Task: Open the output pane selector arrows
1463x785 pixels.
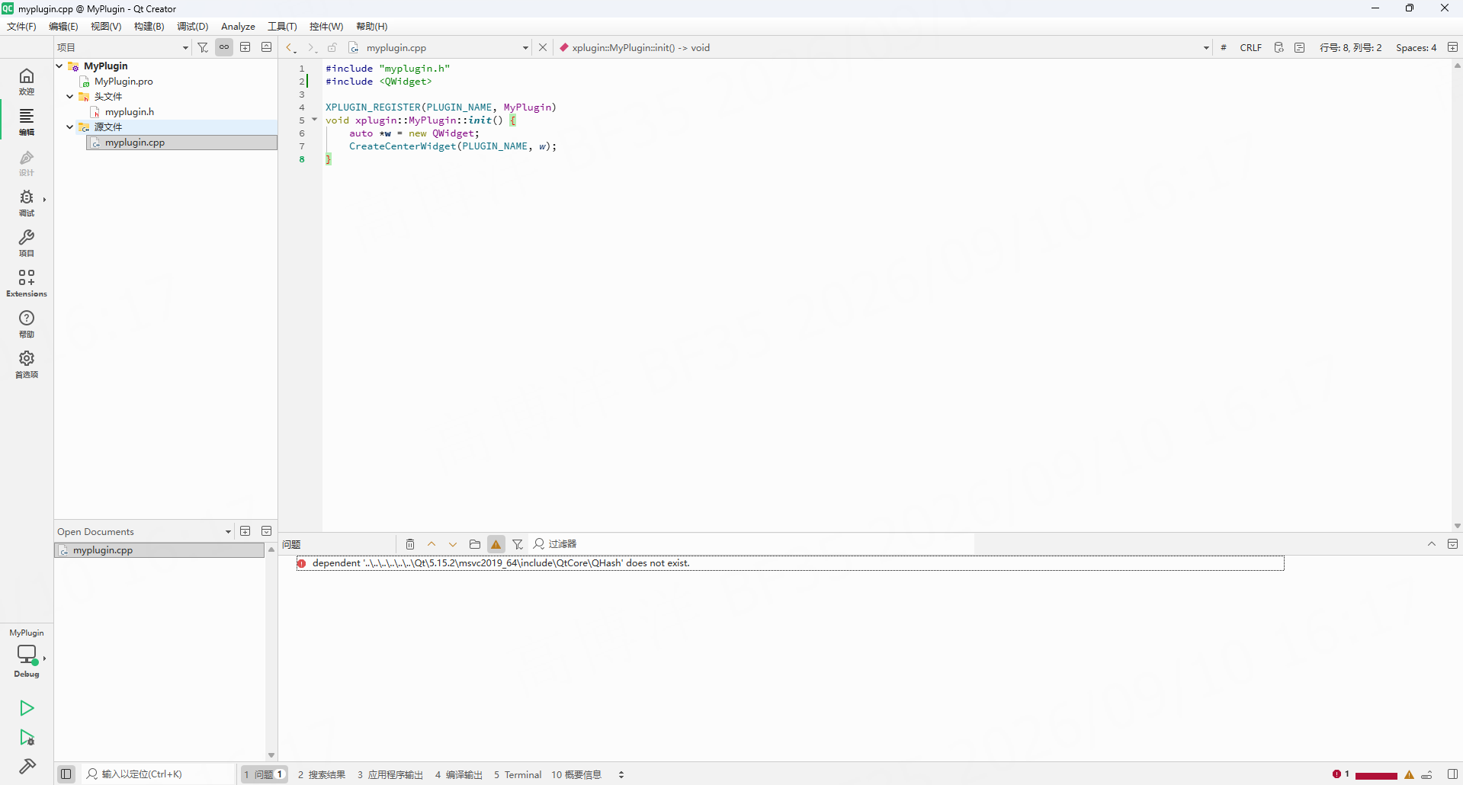Action: 621,774
